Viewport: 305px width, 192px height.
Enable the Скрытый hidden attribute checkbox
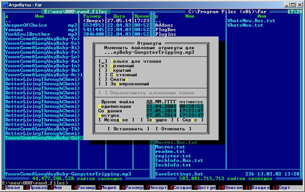coord(103,70)
